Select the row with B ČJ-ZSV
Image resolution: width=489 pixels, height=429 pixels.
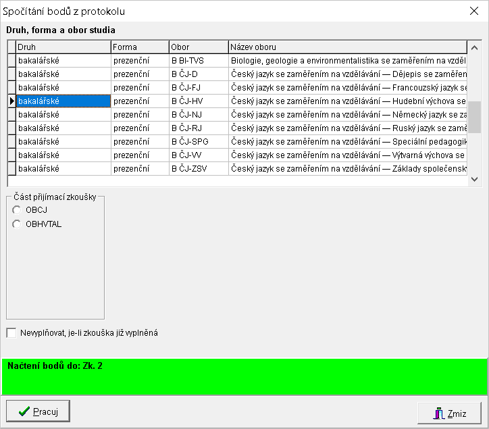[199, 169]
